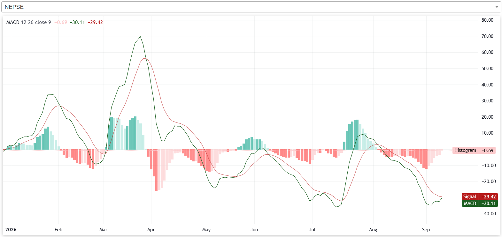The image size is (502, 237).
Task: Open the NEPSE symbol dropdown
Action: coord(251,7)
